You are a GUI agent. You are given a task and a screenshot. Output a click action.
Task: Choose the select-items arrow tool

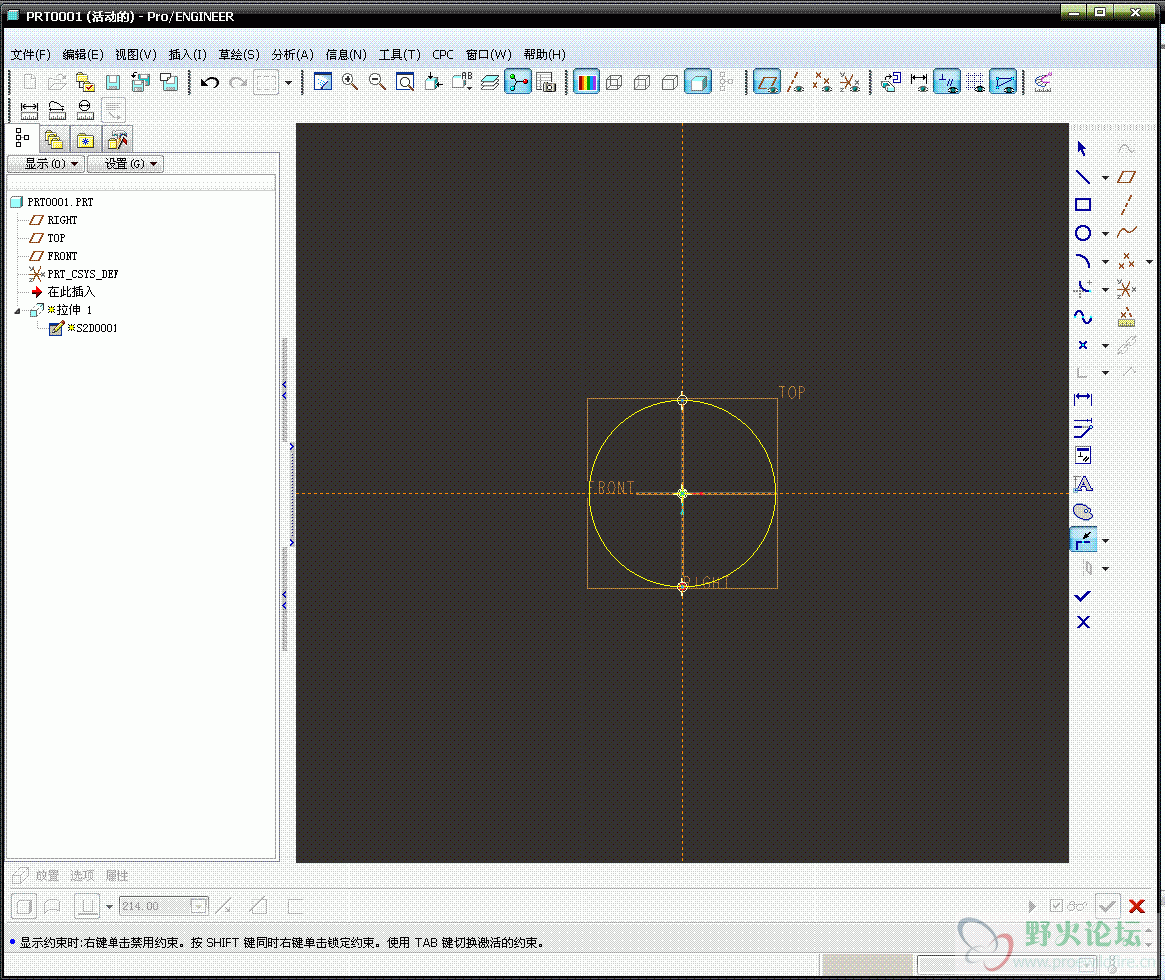pyautogui.click(x=1082, y=149)
